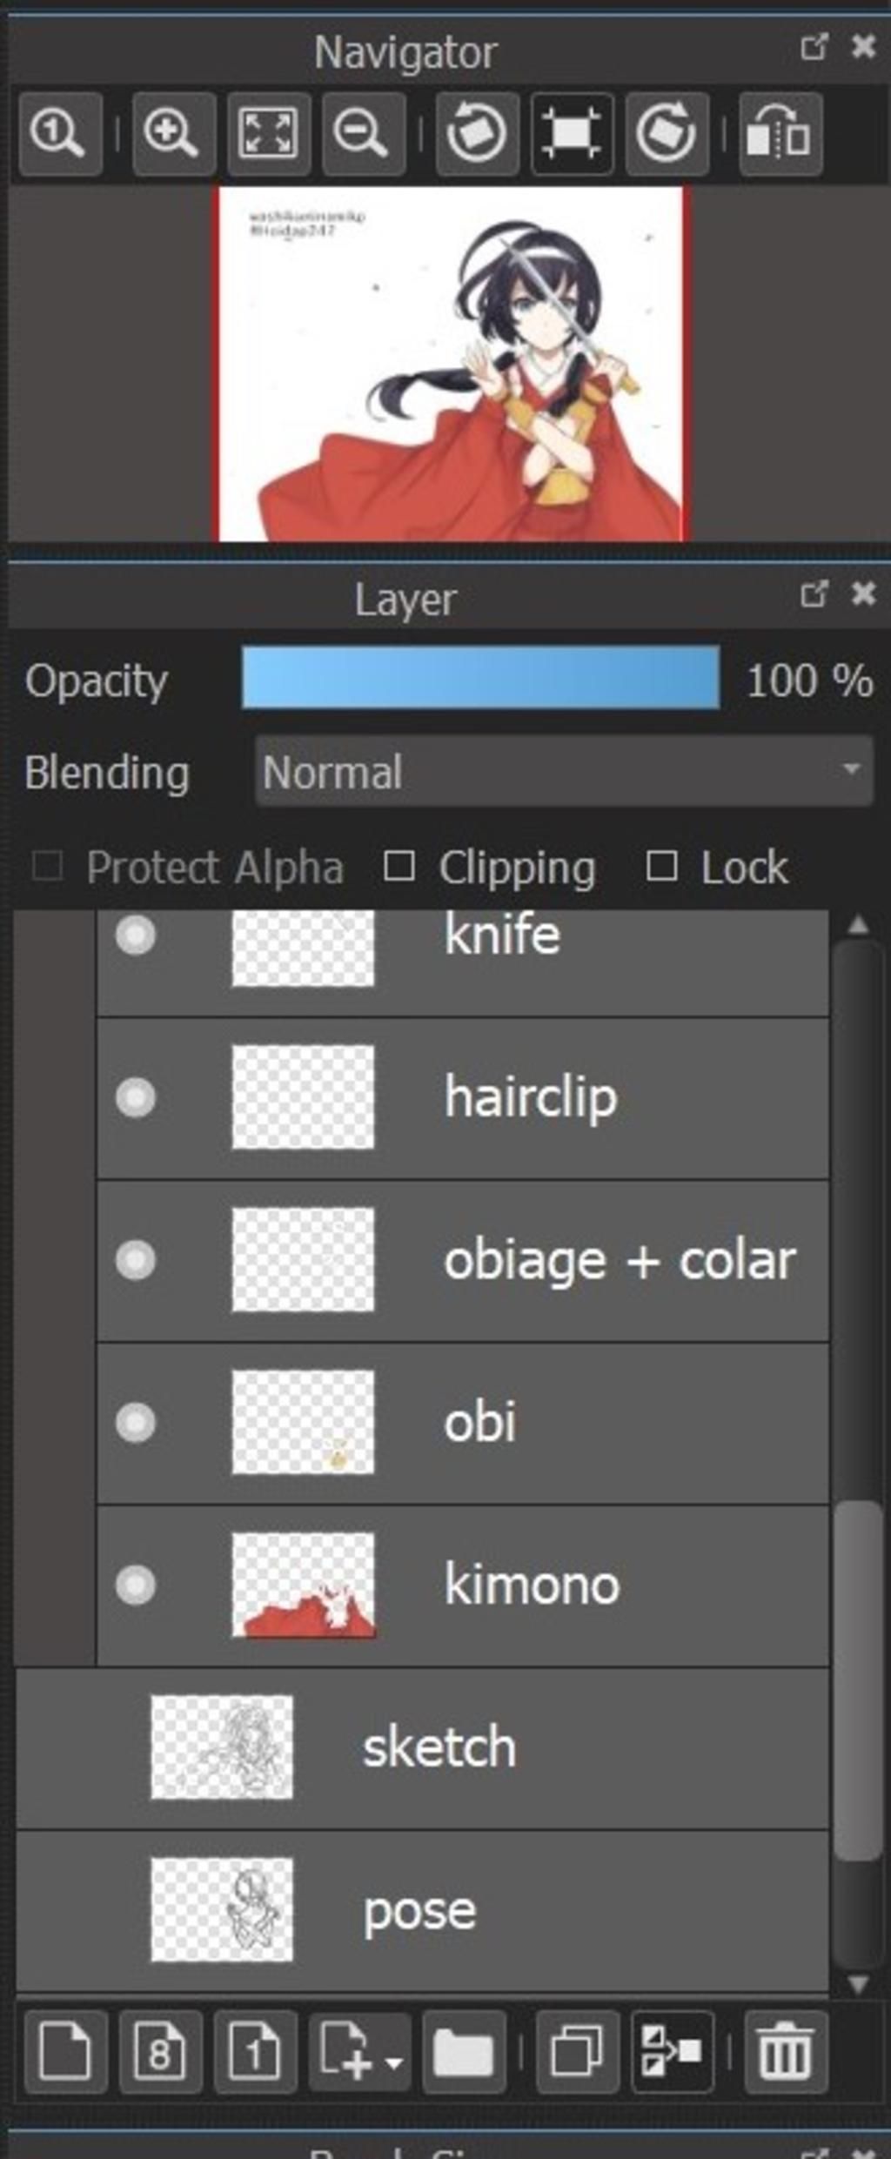Rotate canvas right with Navigator icon

point(667,135)
